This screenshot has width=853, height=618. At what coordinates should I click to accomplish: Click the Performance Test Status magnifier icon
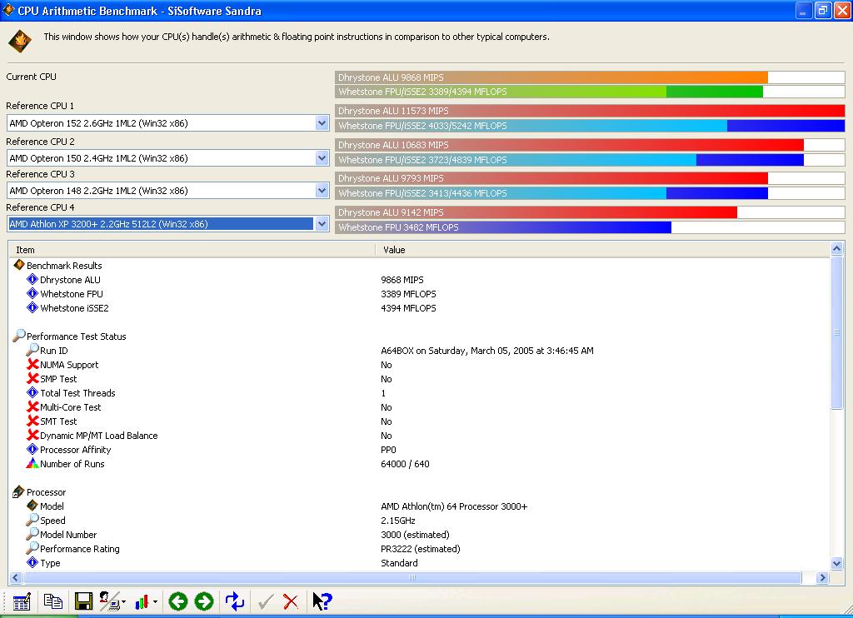click(19, 336)
